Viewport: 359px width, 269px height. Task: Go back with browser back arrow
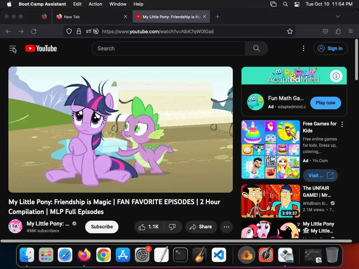tap(8, 31)
